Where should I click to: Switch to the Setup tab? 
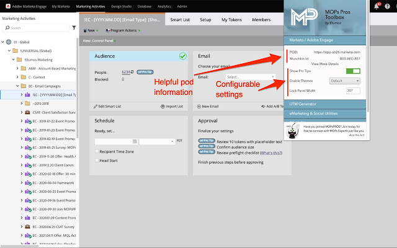tap(205, 19)
